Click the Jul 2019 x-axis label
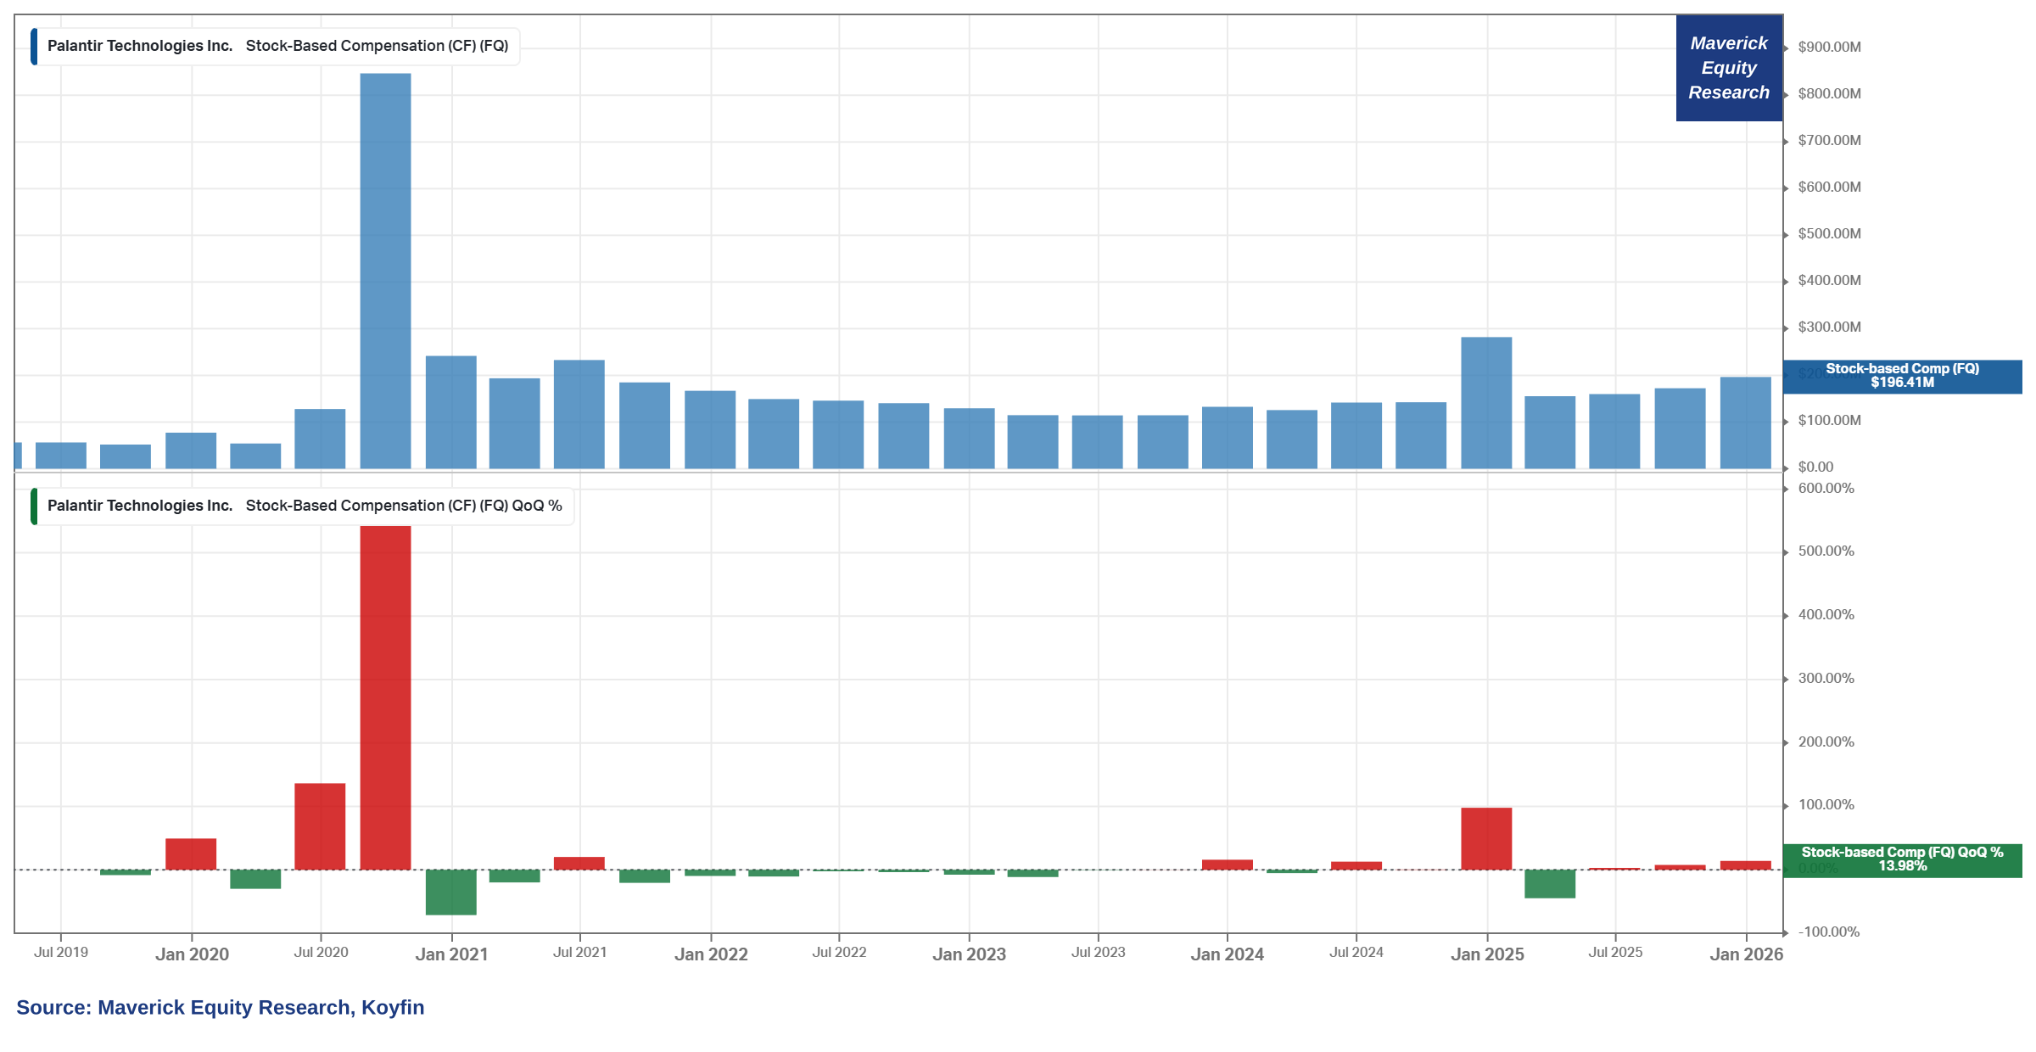The height and width of the screenshot is (1052, 2036). coord(61,953)
